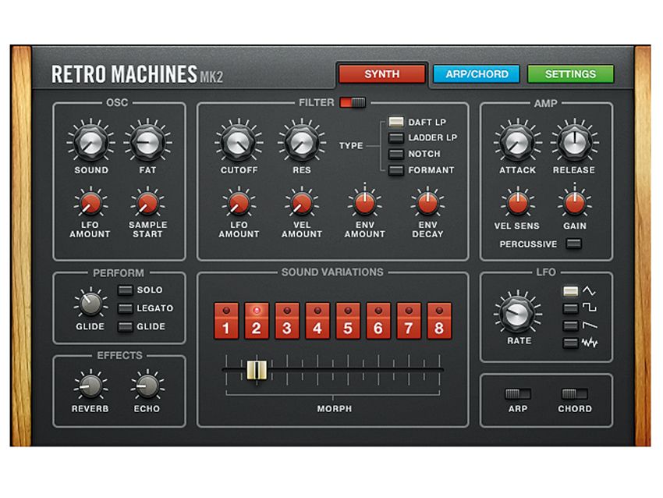663x498 pixels.
Task: Click the perform GLIDE knob
Action: coord(90,304)
